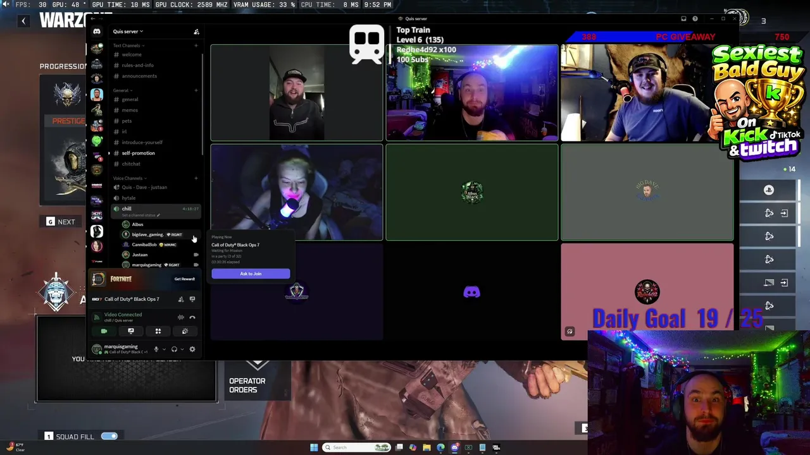
Task: Open the invite people icon beside Quis server
Action: coord(196,32)
